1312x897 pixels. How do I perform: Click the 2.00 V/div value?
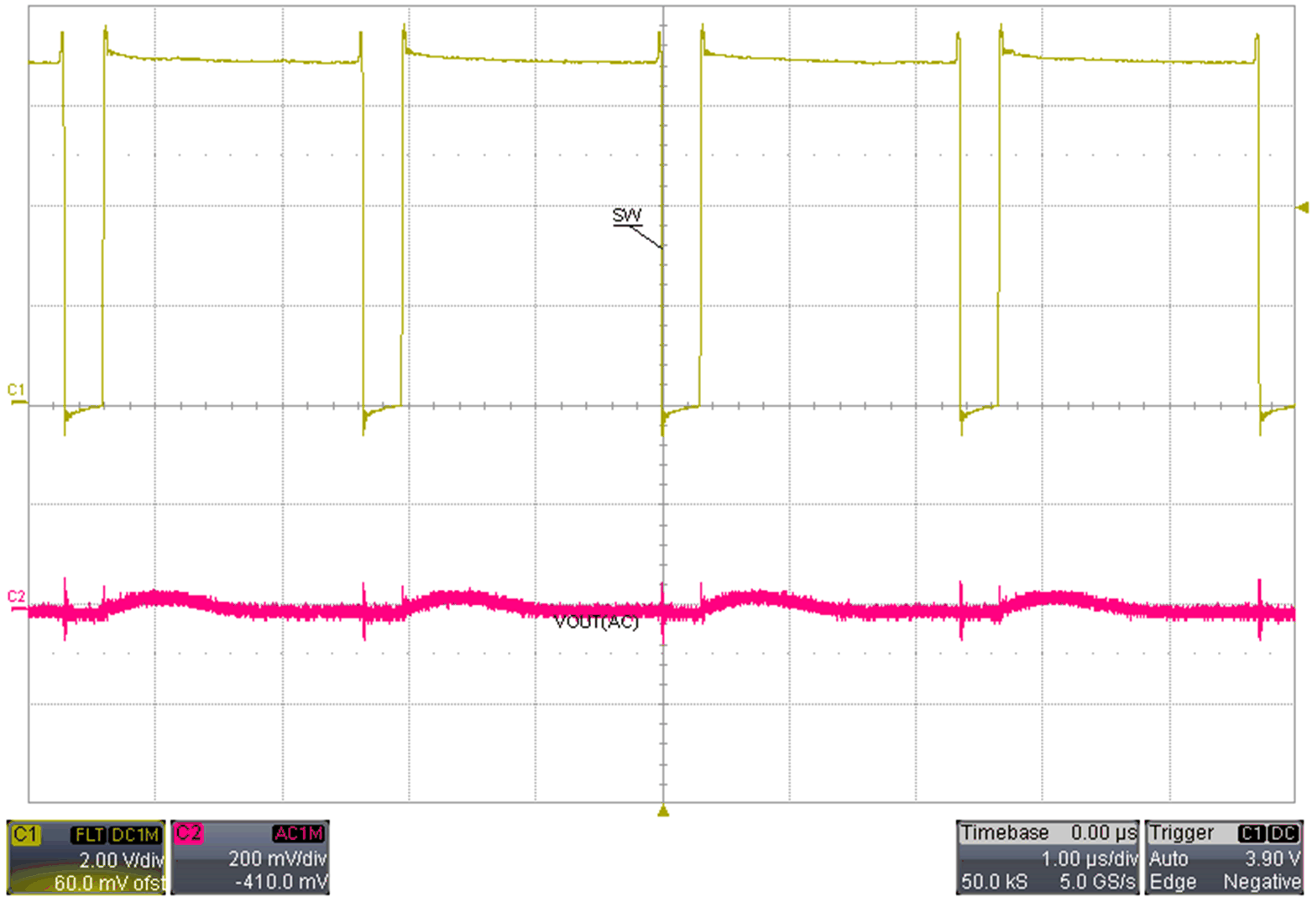click(122, 860)
